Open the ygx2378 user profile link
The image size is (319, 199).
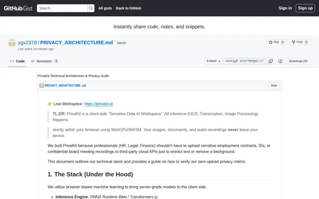coord(27,43)
